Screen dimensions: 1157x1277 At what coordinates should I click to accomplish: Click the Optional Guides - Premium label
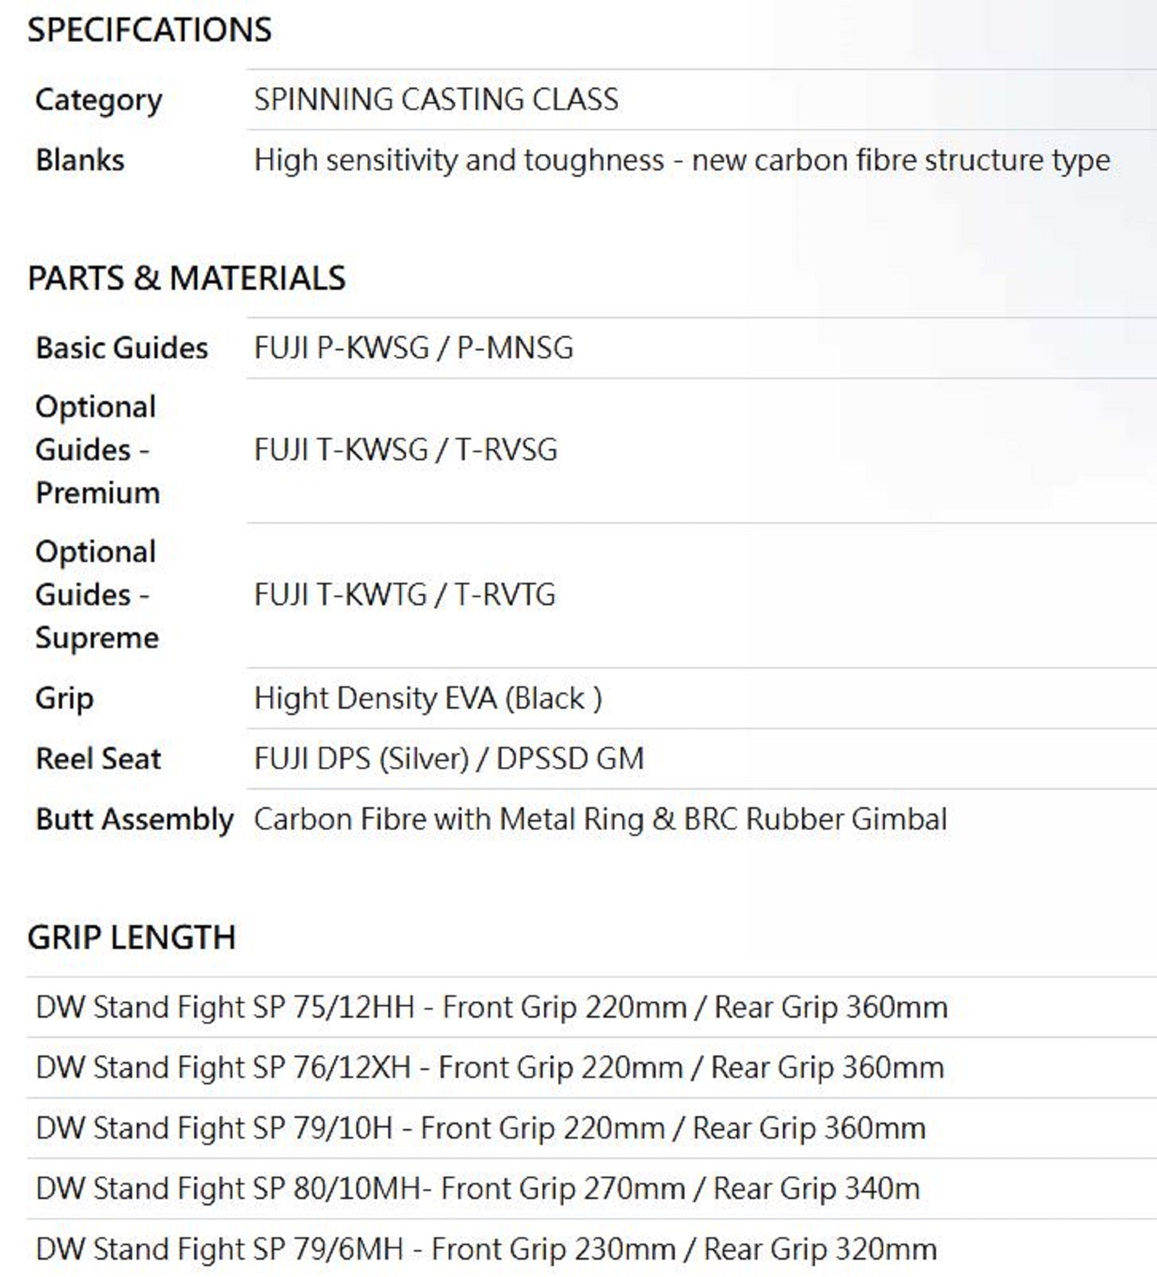(97, 450)
